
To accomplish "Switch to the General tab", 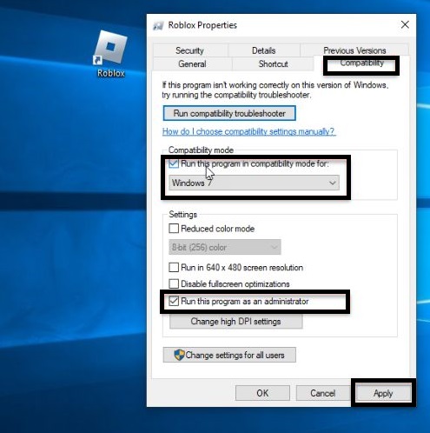I will [x=192, y=63].
